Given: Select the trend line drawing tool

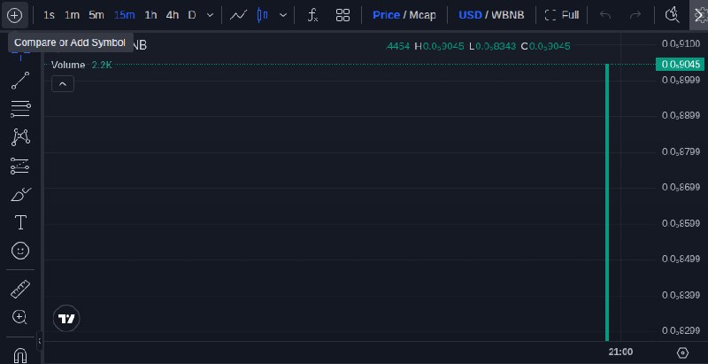Looking at the screenshot, I should (x=20, y=81).
